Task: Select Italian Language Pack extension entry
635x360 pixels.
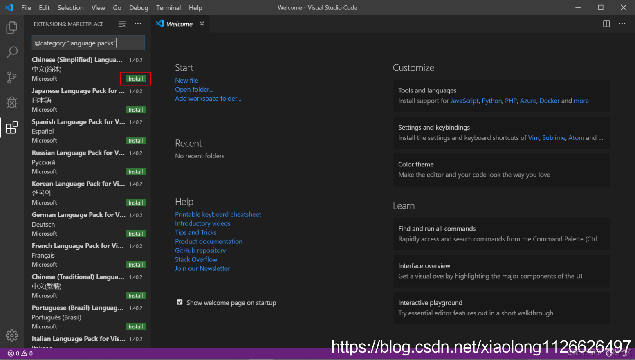Action: (x=88, y=341)
